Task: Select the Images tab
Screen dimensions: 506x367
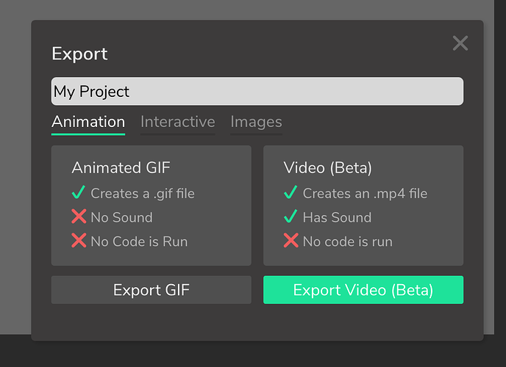Action: (x=256, y=123)
